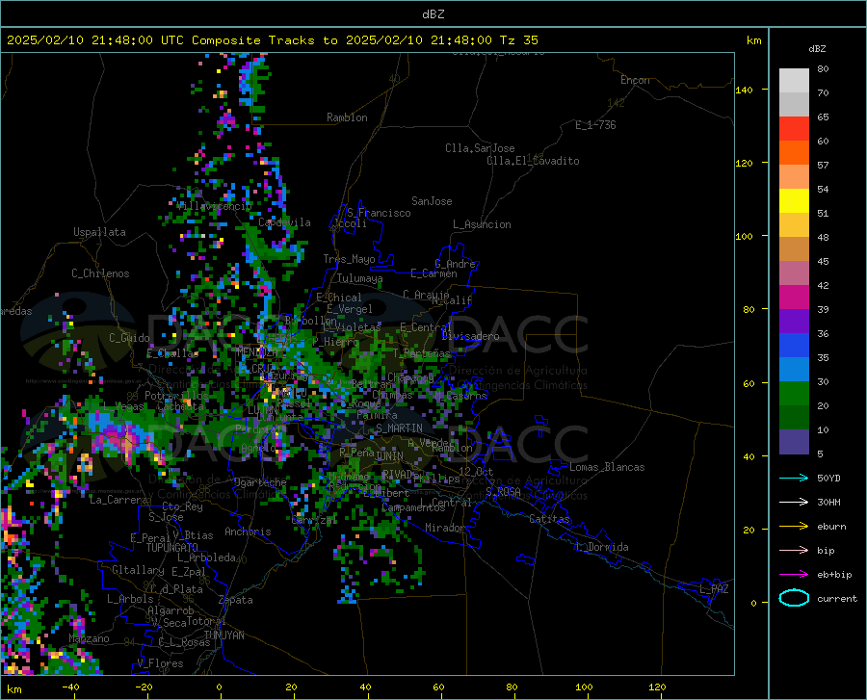The height and width of the screenshot is (700, 867).
Task: Click the dBZ title at the top
Action: click(433, 14)
